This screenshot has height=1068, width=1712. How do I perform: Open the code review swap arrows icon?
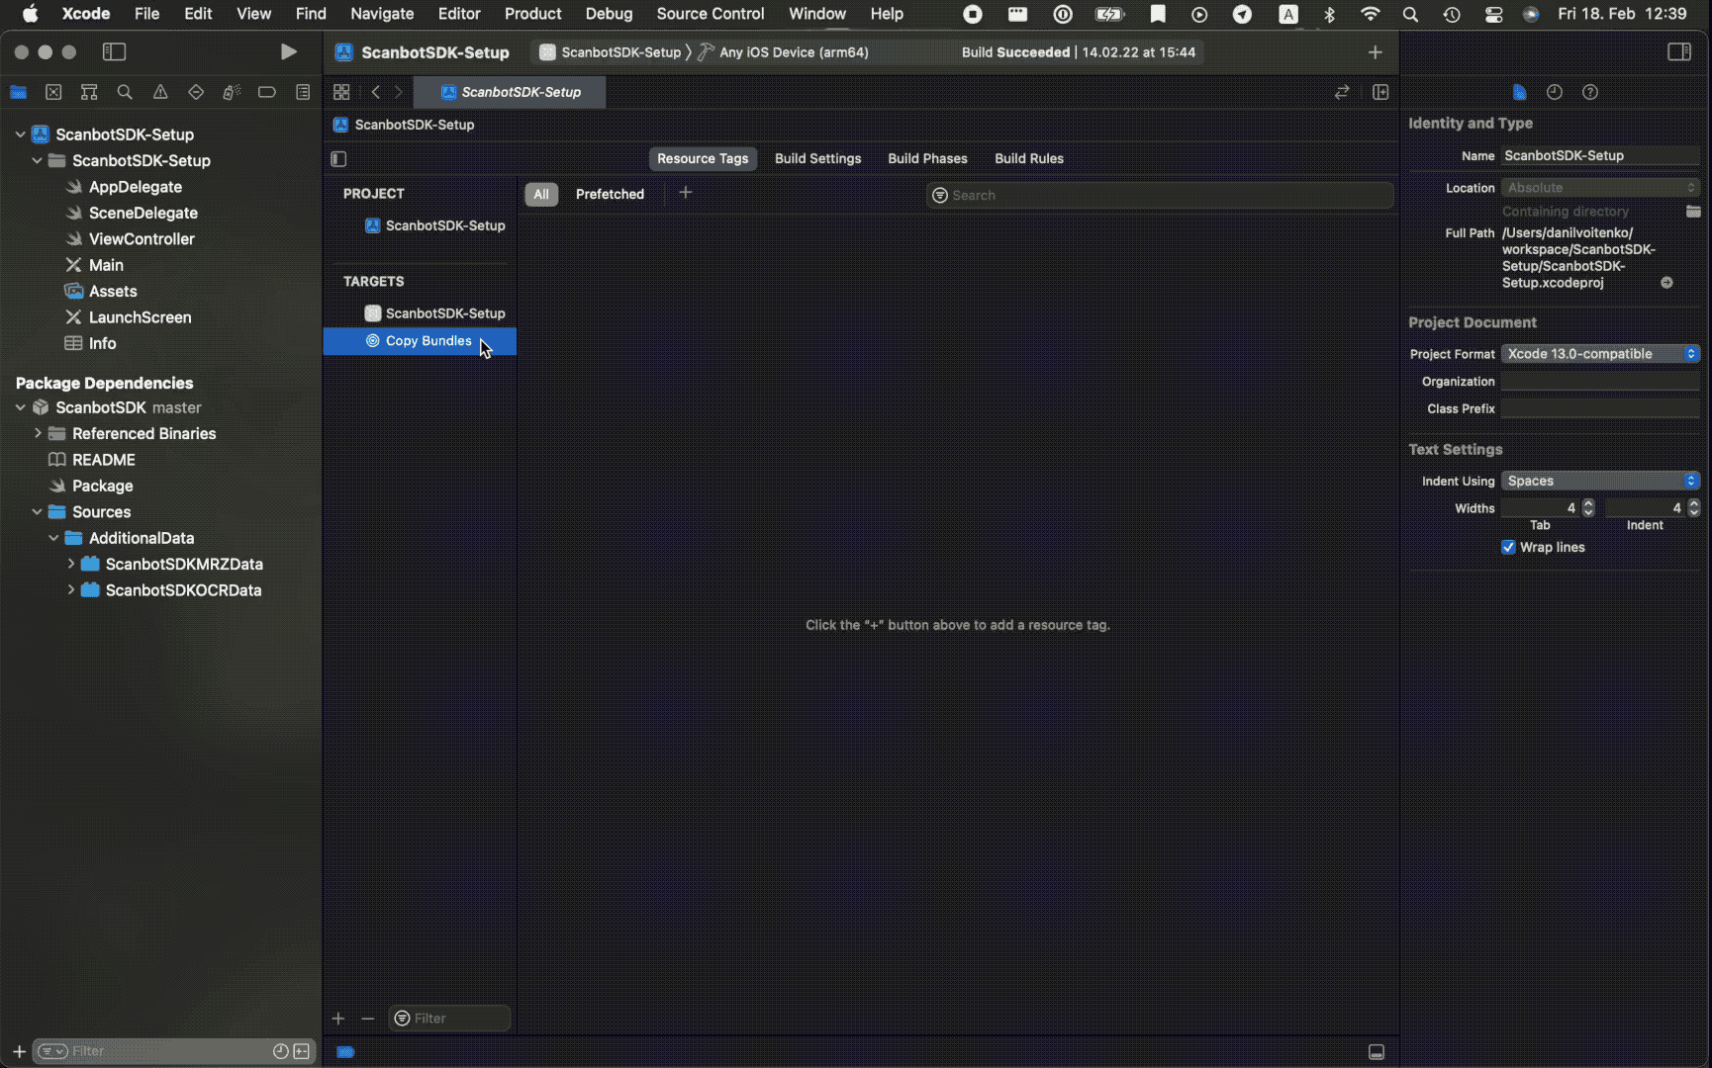(1342, 92)
